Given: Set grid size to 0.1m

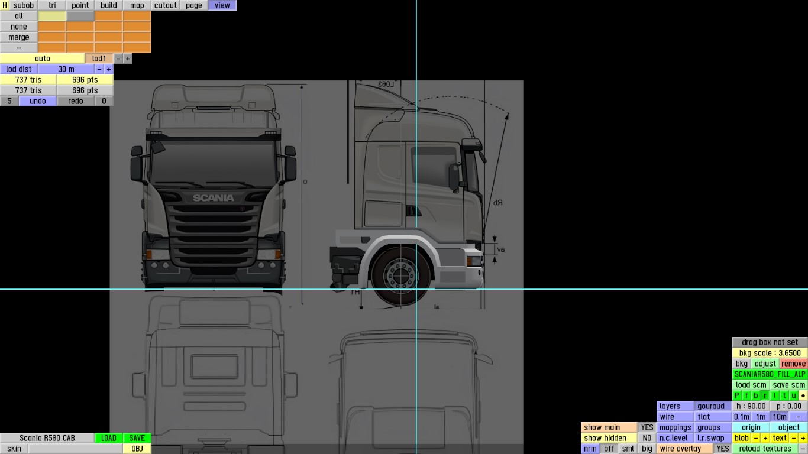Looking at the screenshot, I should [x=742, y=417].
